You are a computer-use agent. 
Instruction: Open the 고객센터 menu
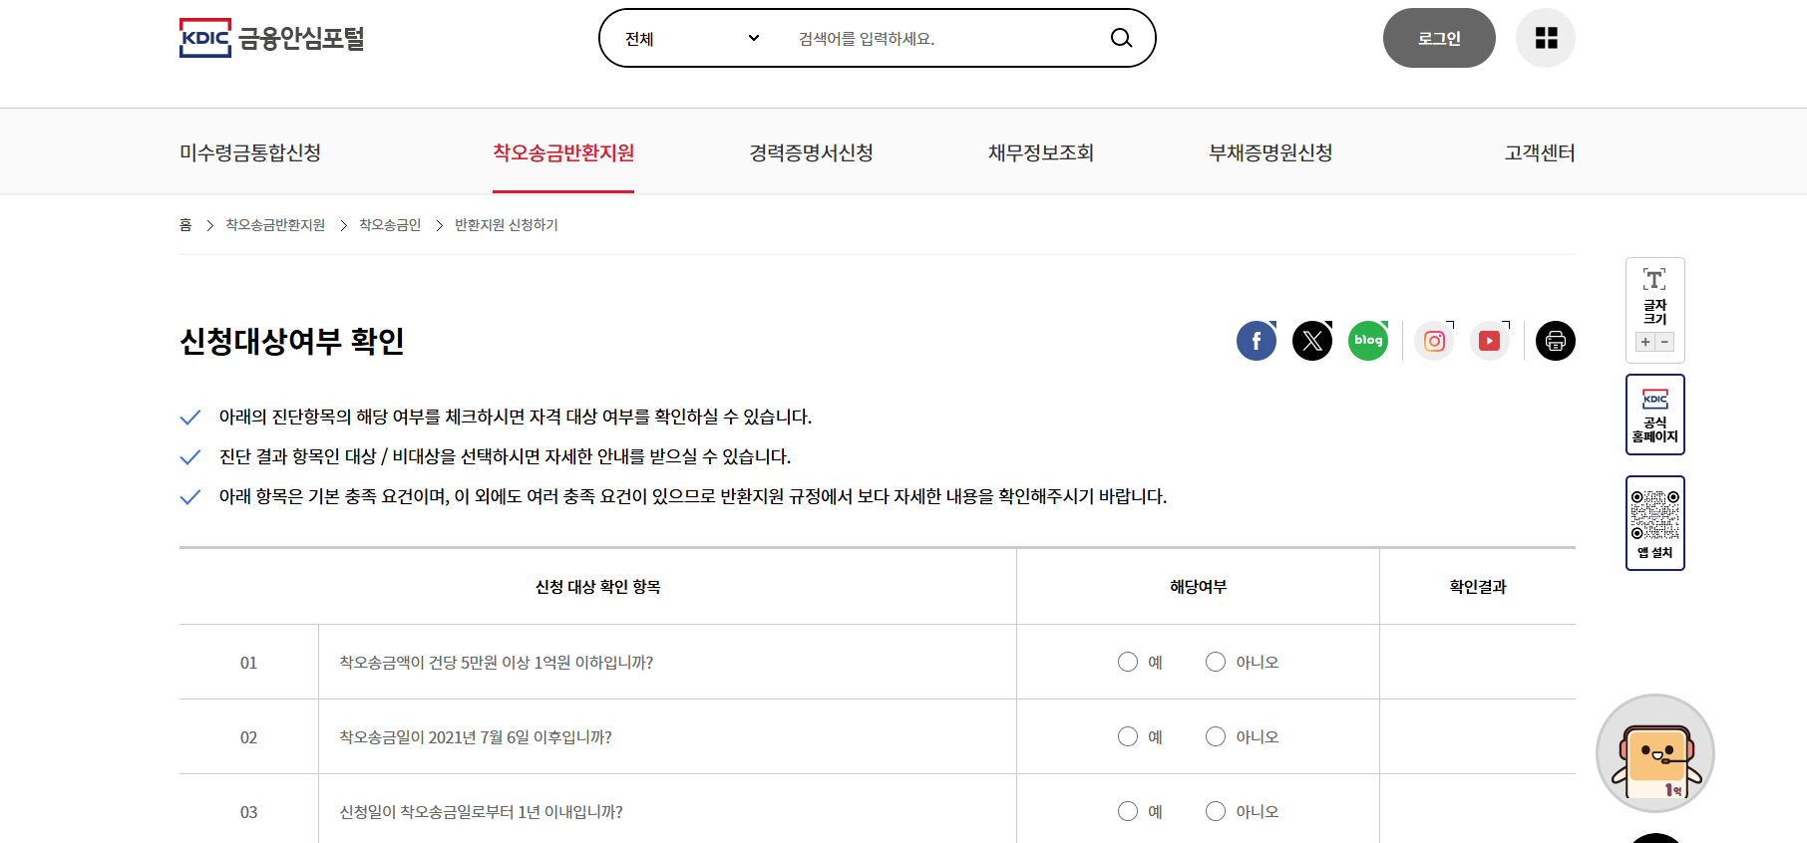(1540, 152)
